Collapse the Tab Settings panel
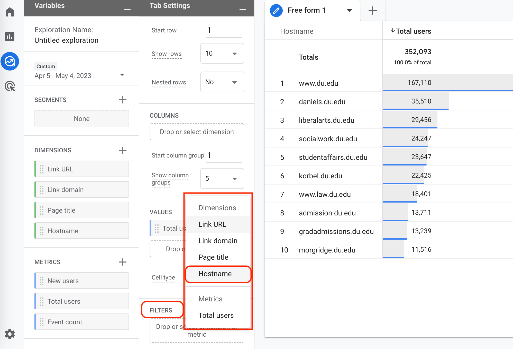The image size is (513, 349). 242,10
